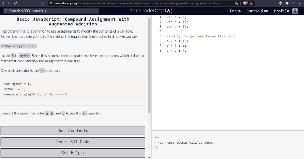Open the Profile nav link
Screen dimensions: 304x159
[281, 11]
